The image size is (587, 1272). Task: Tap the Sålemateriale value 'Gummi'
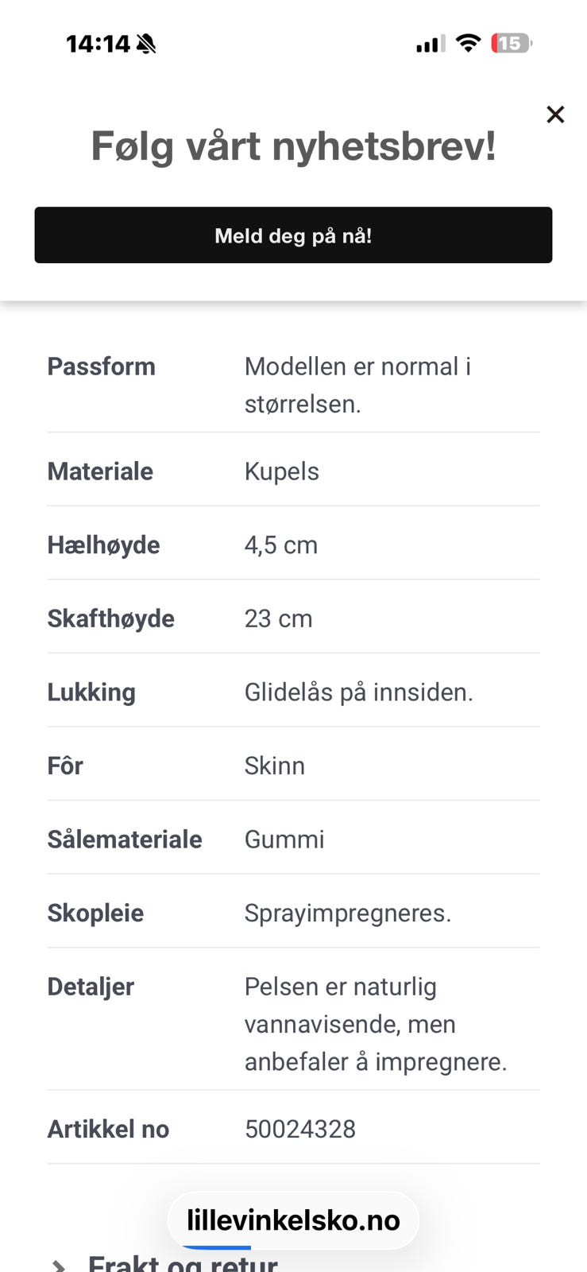[284, 840]
